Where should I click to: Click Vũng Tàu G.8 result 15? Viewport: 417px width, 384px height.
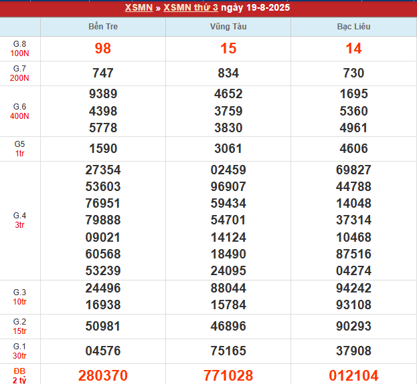pos(228,48)
